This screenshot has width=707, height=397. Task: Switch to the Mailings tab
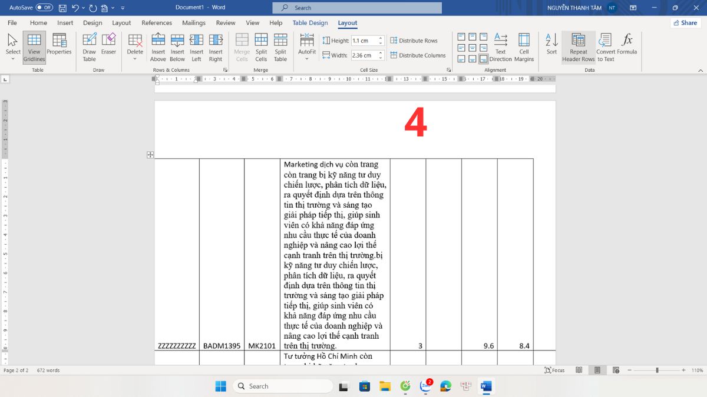(194, 23)
